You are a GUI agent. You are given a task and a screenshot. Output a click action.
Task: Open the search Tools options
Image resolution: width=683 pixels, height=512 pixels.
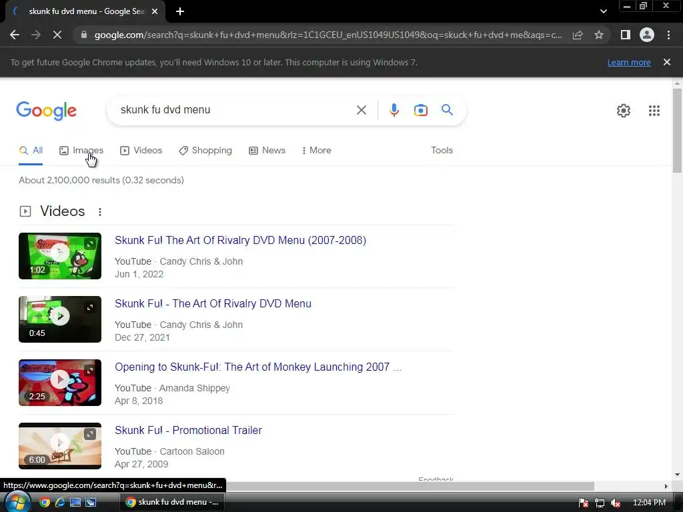pyautogui.click(x=442, y=150)
